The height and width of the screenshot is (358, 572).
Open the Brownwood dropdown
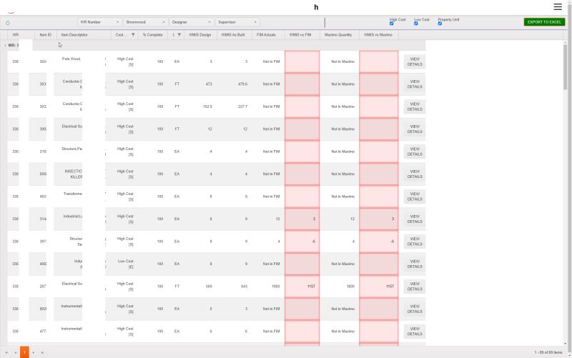click(146, 22)
